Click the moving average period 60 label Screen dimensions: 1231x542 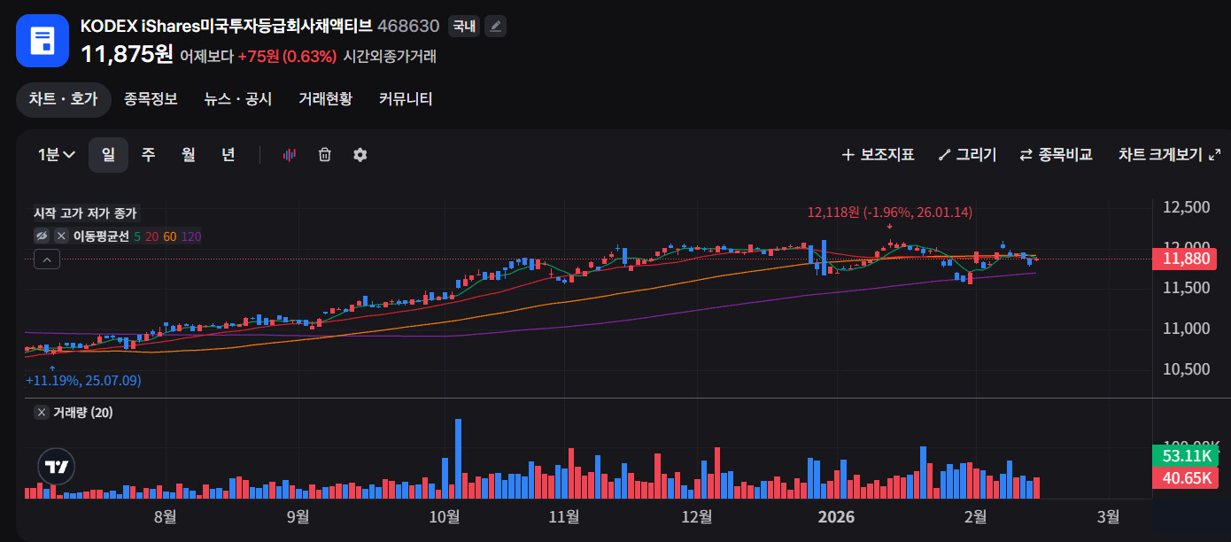pyautogui.click(x=169, y=236)
